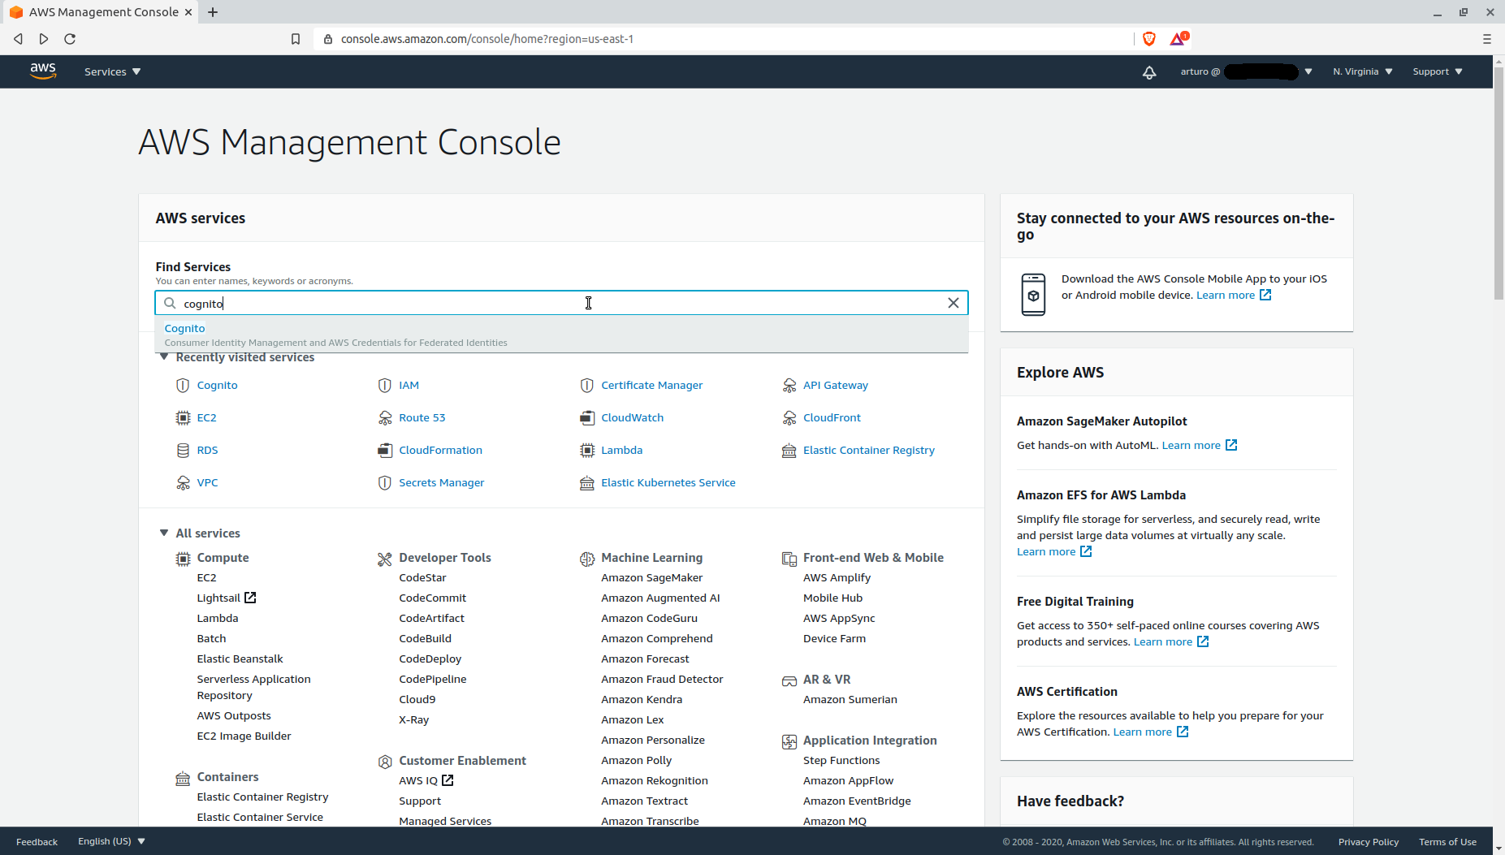Open CodeStar under Developer Tools
The image size is (1505, 855).
[x=422, y=577]
